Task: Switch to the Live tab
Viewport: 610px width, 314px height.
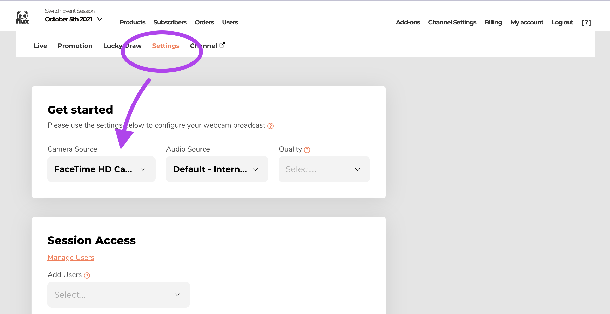Action: [x=40, y=46]
